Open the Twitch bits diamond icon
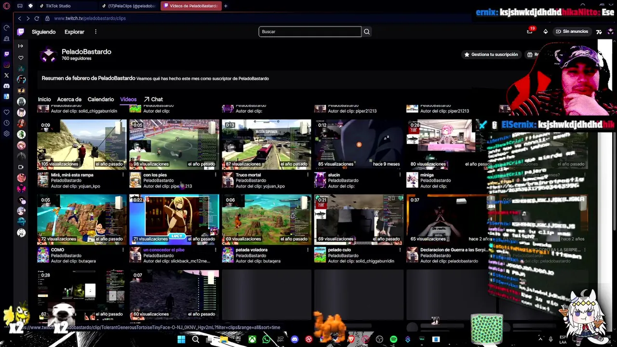 (545, 31)
